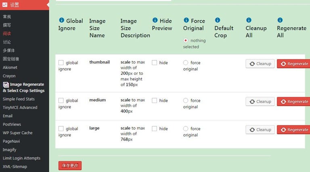Click the info icon beside Global Ignore
The height and width of the screenshot is (172, 310).
[x=61, y=20]
